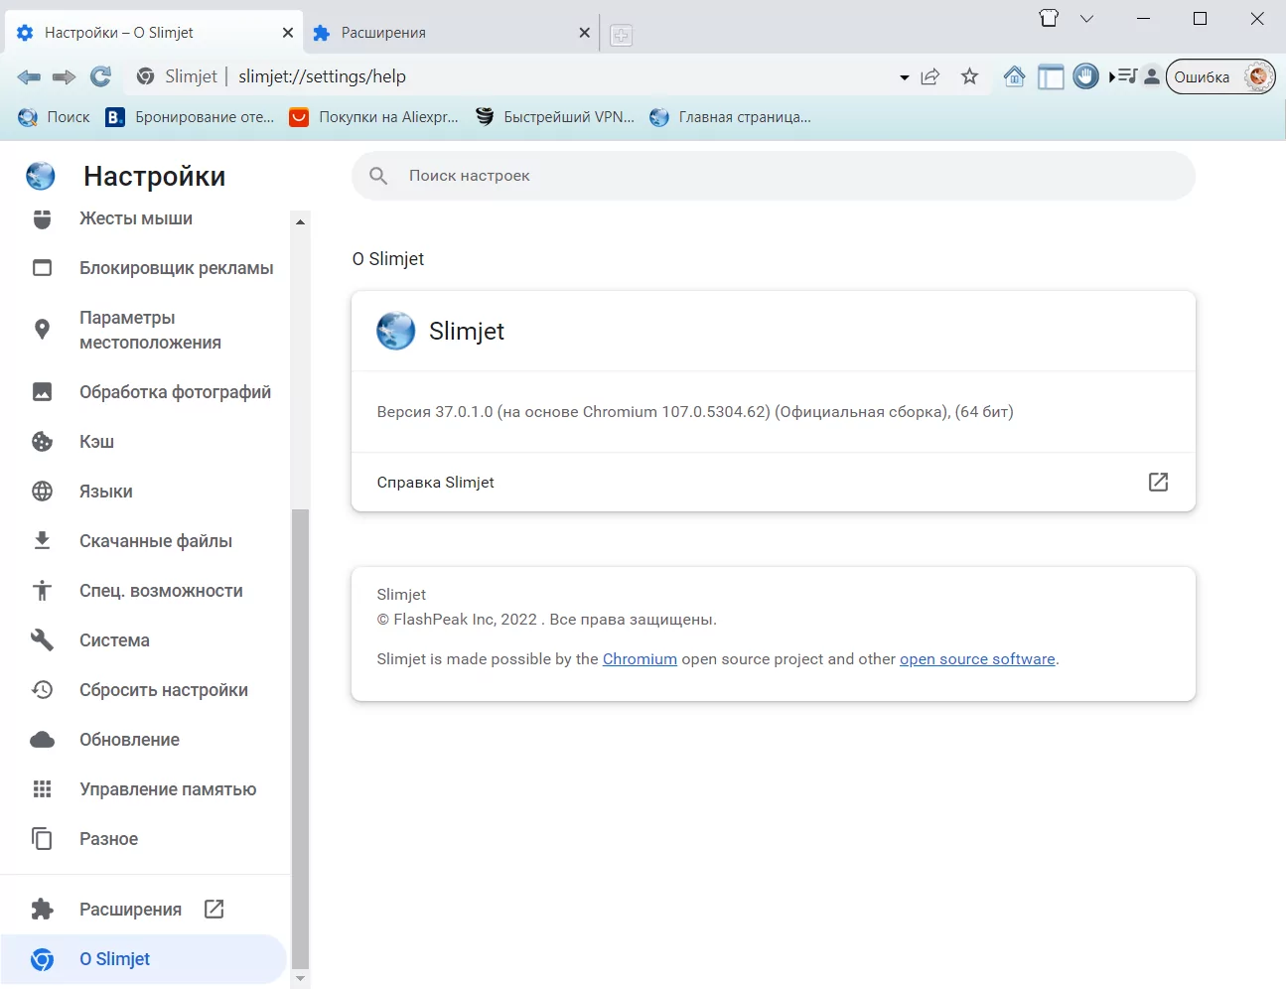Image resolution: width=1286 pixels, height=989 pixels.
Task: Expand the tab search chevron
Action: coord(1086,19)
